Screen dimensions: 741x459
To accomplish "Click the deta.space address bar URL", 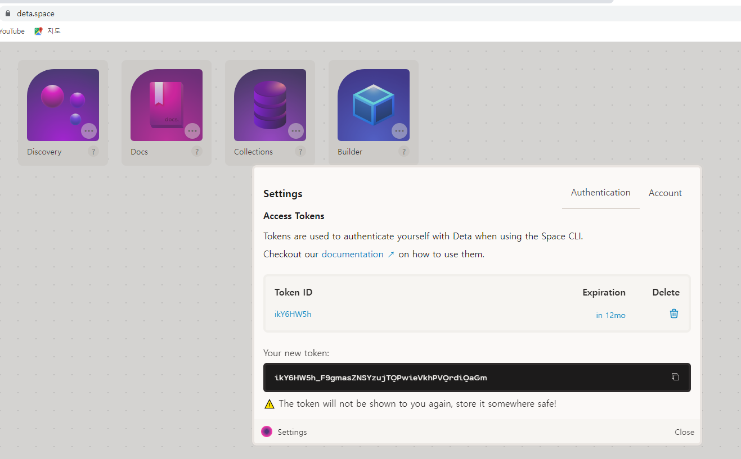I will (35, 13).
